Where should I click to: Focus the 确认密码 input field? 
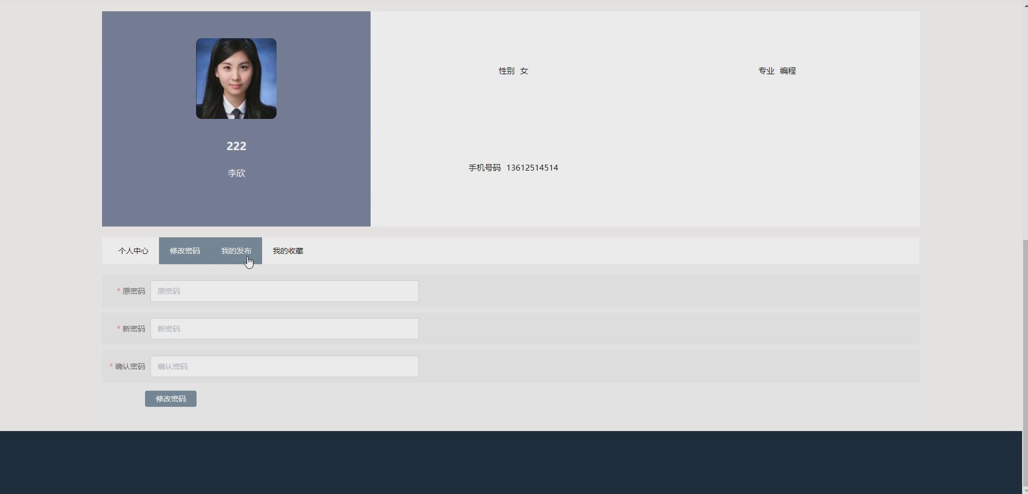(x=285, y=366)
